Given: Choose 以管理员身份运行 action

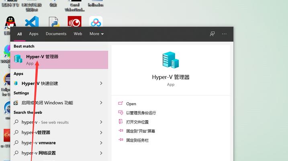Looking at the screenshot, I should point(141,113).
